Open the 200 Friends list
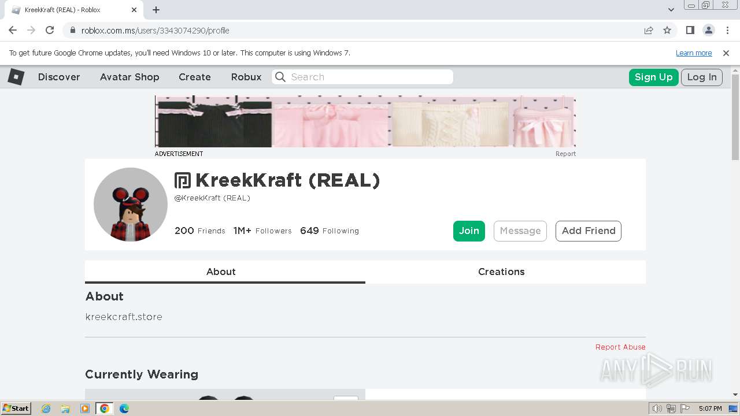Screen dimensions: 740x416 200,231
